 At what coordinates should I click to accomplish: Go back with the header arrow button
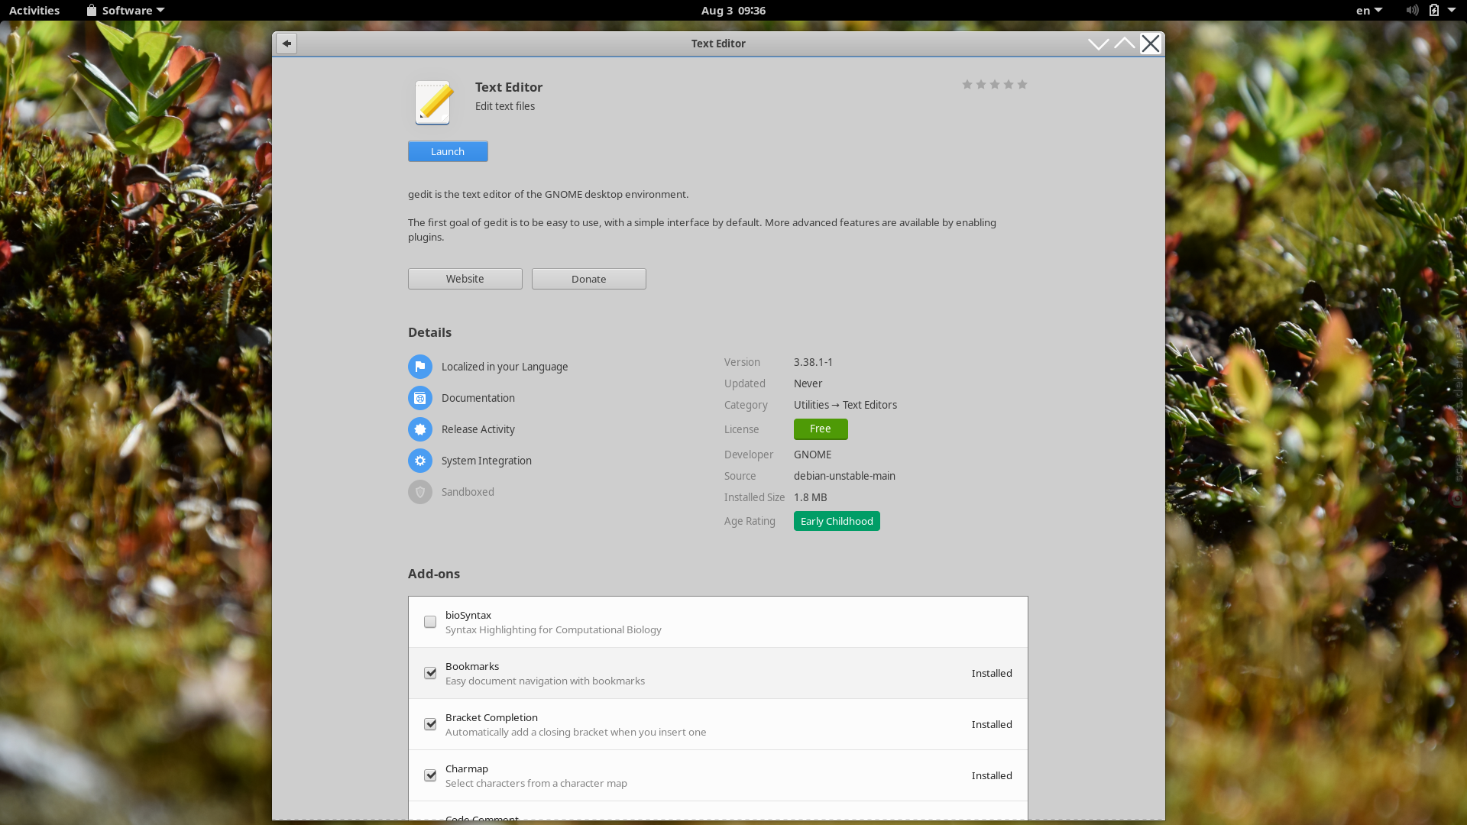click(x=287, y=44)
